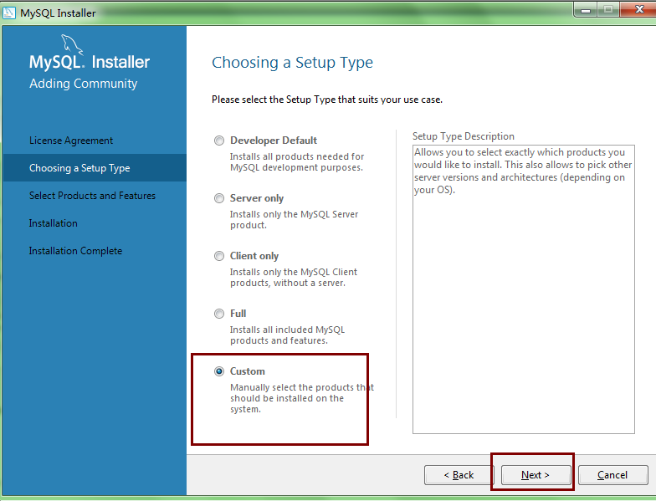
Task: Open the License Agreement step
Action: click(x=71, y=141)
